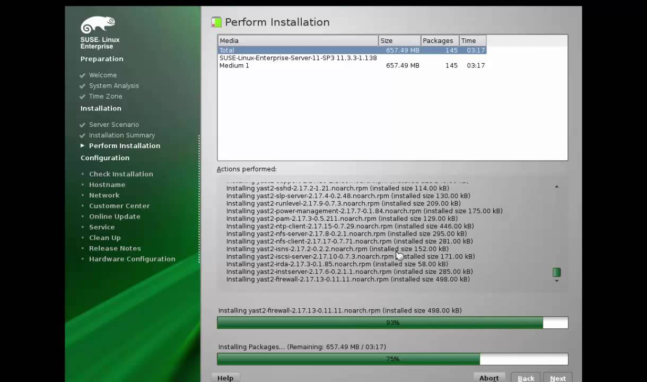Click the yast2-iscsi-server log line

351,256
